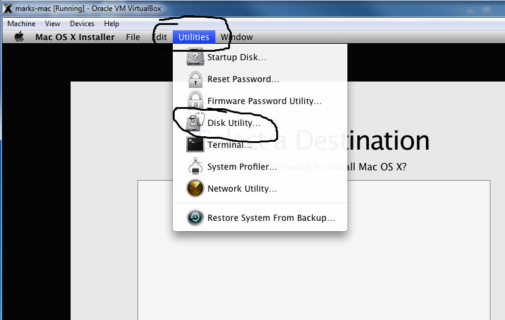Choose Reset Password… menu entry

coord(260,79)
